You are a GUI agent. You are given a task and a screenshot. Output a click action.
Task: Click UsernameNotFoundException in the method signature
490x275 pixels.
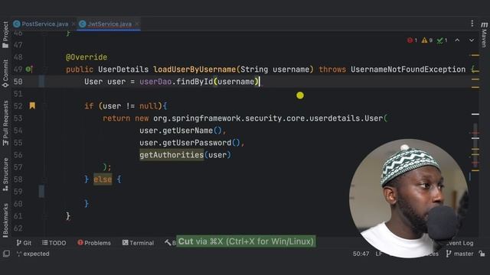pos(408,70)
